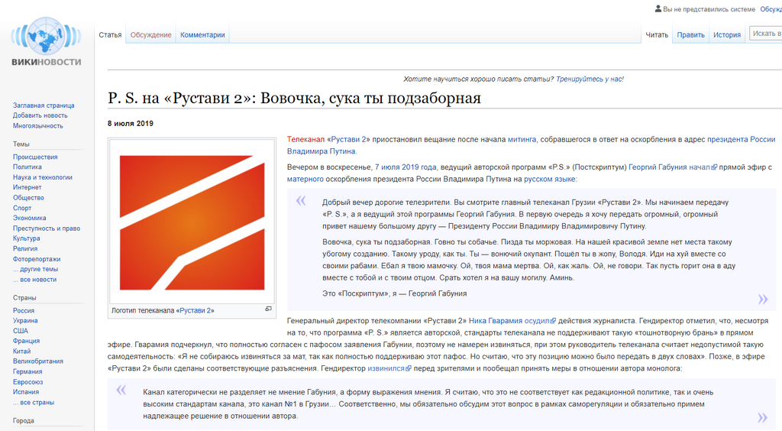
Task: Enlarge the Rustavi 2 logo thumbnail icon
Action: pos(268,309)
